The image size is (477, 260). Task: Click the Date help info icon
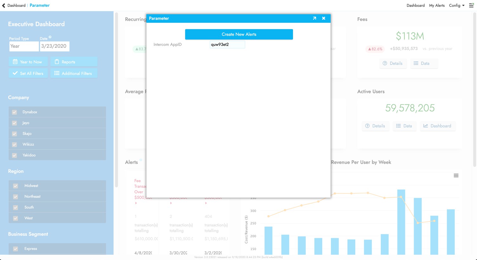point(50,37)
